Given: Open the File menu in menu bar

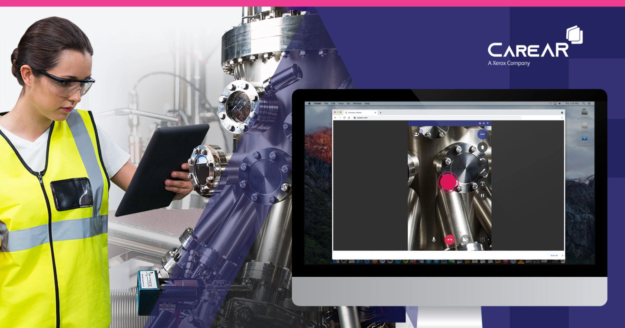Looking at the screenshot, I should coord(326,104).
